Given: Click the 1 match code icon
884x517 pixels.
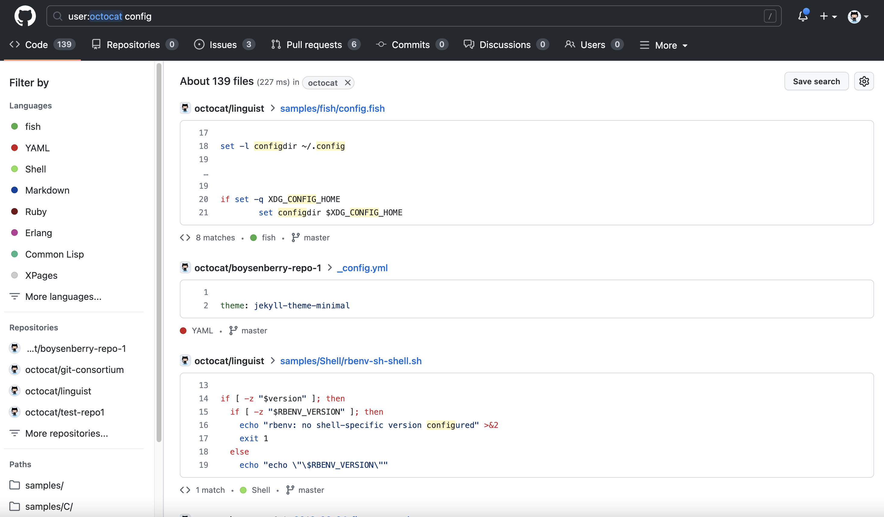Looking at the screenshot, I should pos(185,490).
